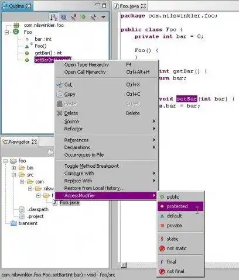
Task: Select highlighted setBar method in Outline
Action: (x=44, y=60)
